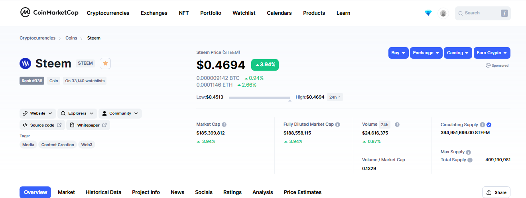Image resolution: width=526 pixels, height=198 pixels.
Task: Click the Share button
Action: pos(496,192)
